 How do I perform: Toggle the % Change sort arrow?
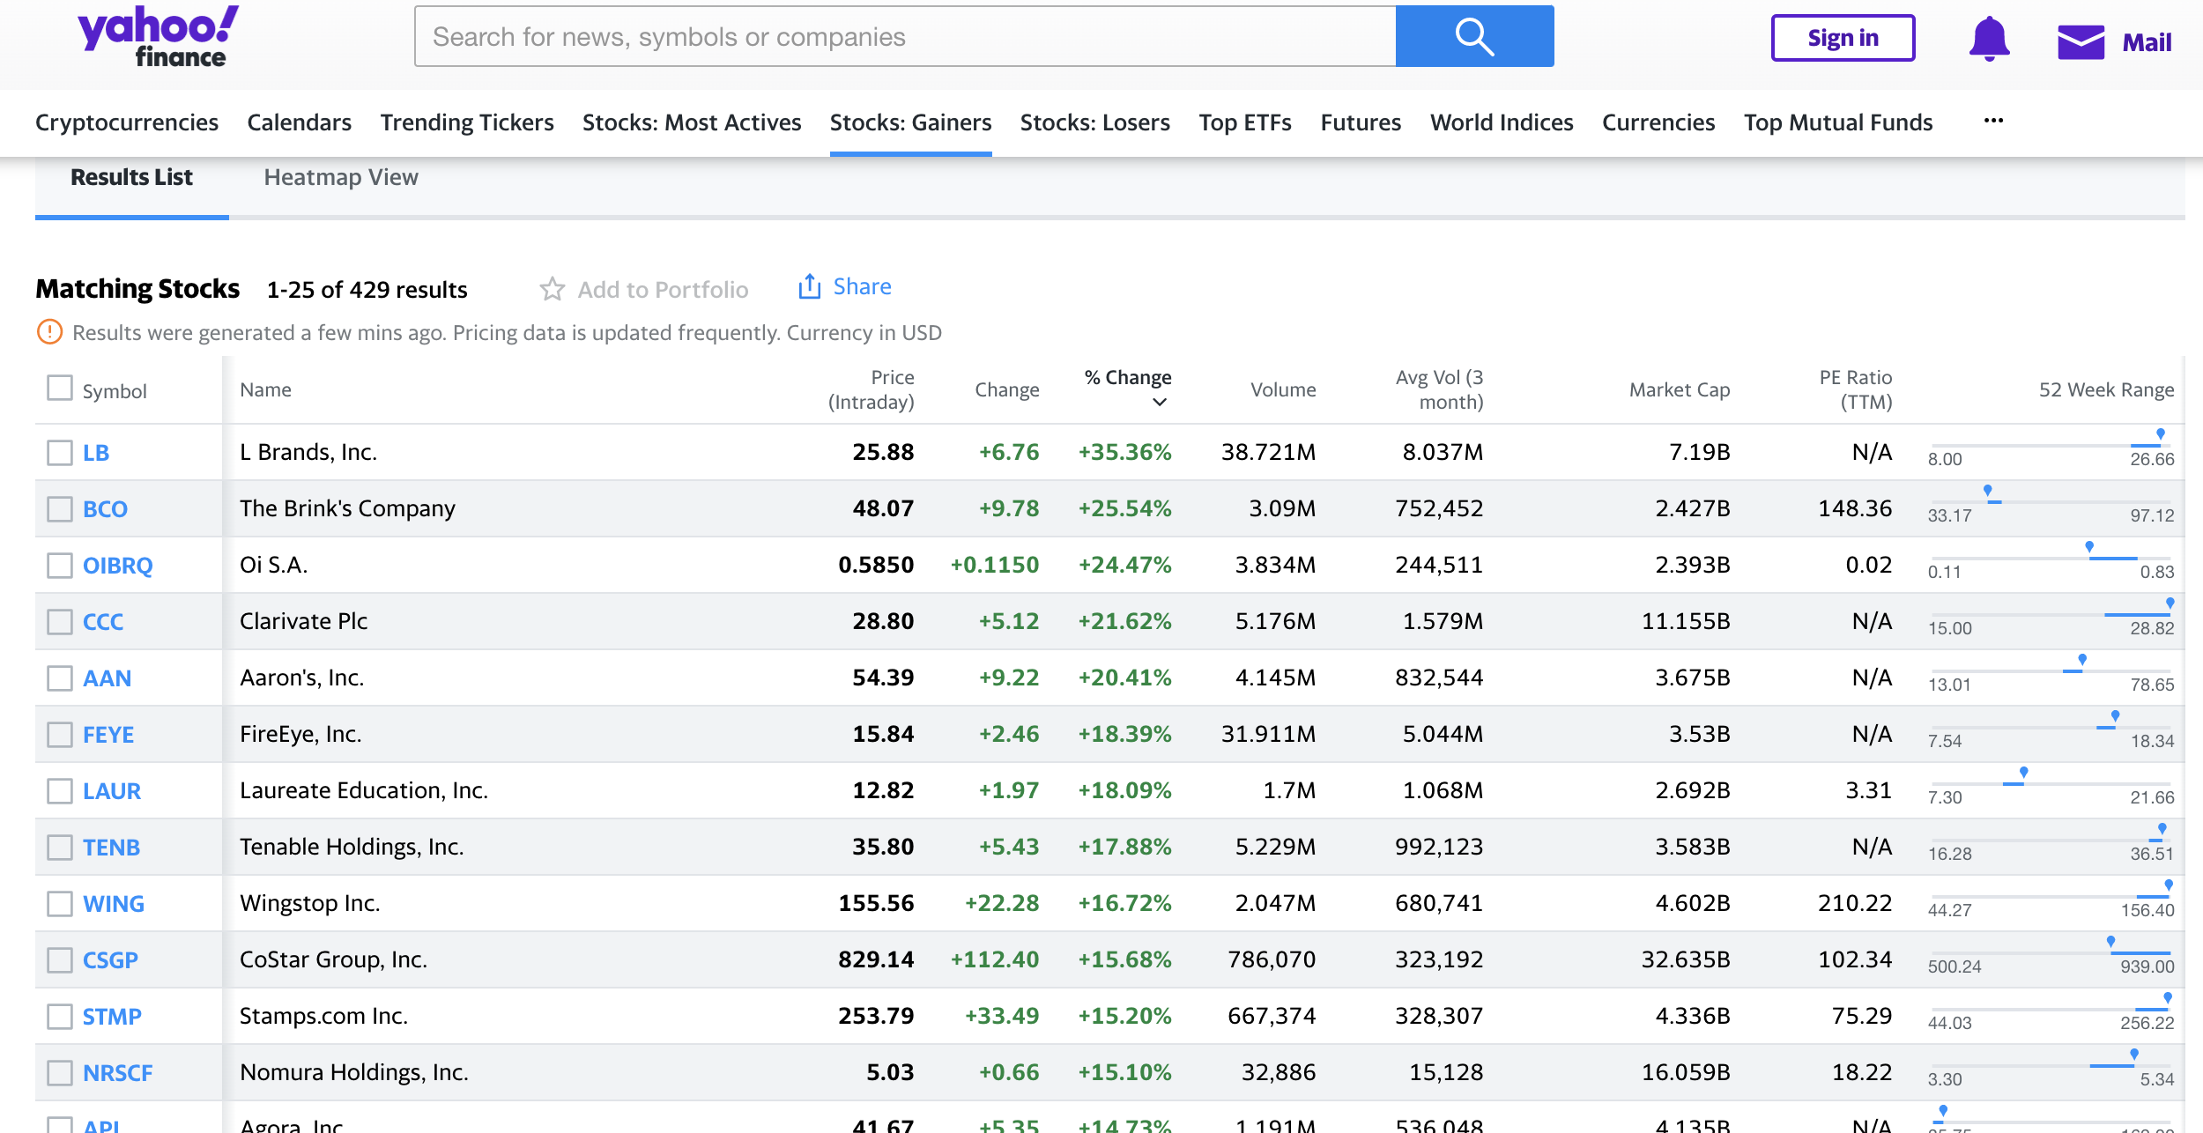[1160, 402]
